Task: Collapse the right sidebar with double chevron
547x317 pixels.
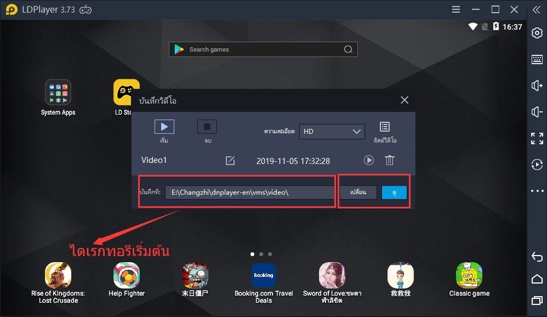Action: click(537, 10)
